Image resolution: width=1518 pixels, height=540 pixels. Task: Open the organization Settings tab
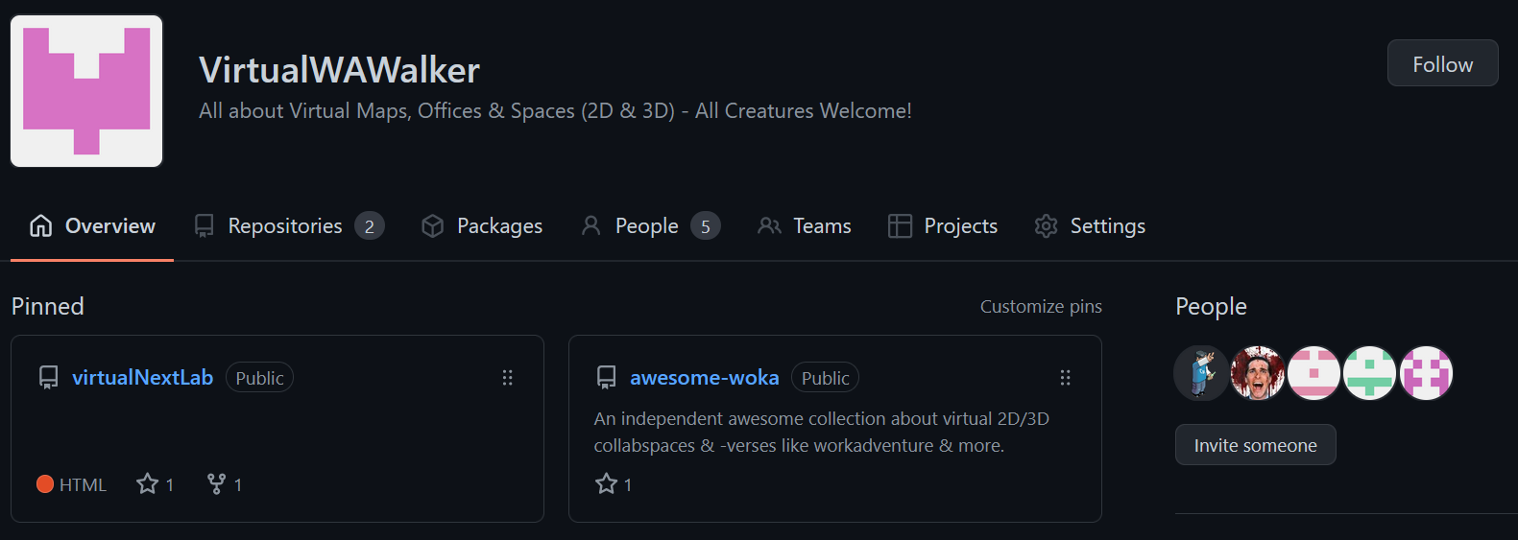[1090, 226]
